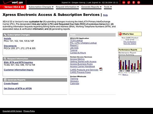Open Get Status of WTN or APON
The width and height of the screenshot is (153, 114).
point(18,88)
